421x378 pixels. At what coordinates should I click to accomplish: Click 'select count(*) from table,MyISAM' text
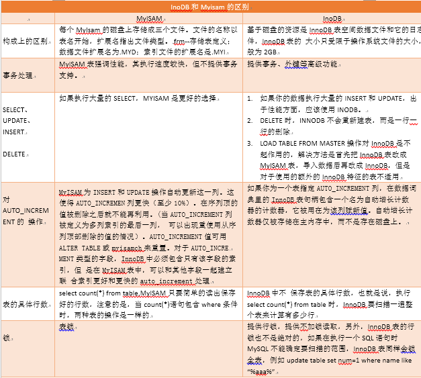[112, 293]
